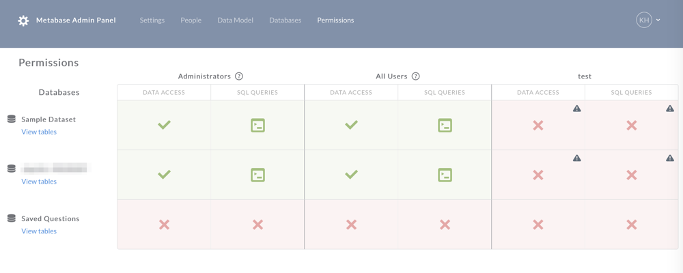Go to the Databases tab
Viewport: 683px width, 273px height.
click(285, 20)
